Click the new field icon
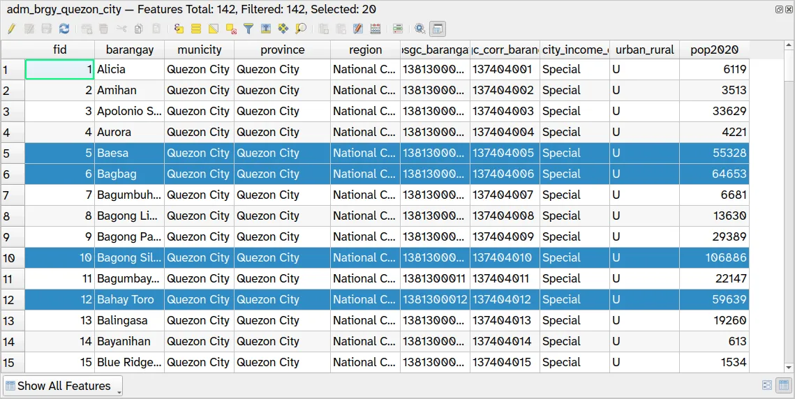Image resolution: width=795 pixels, height=399 pixels. (x=323, y=29)
